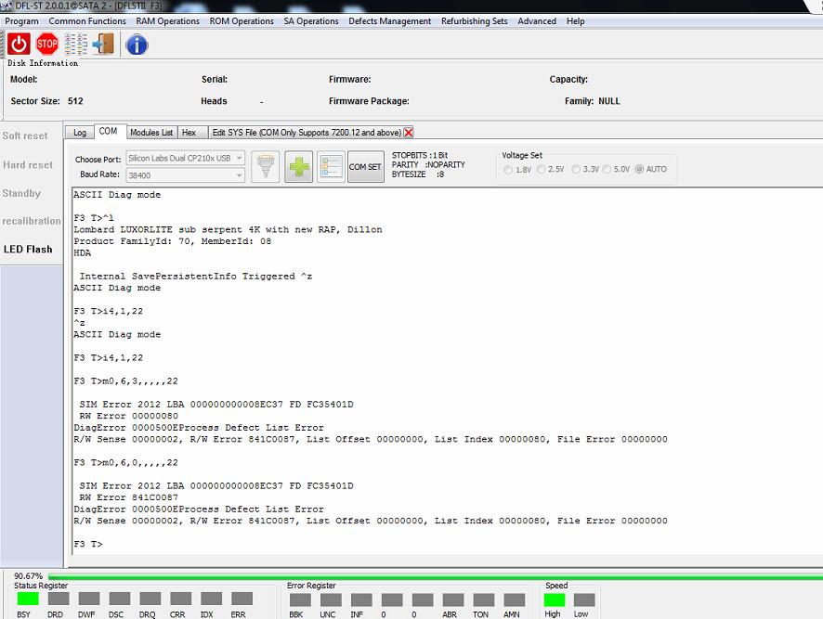Click the 'RW Error 00000080' line
823x619 pixels.
(x=128, y=416)
